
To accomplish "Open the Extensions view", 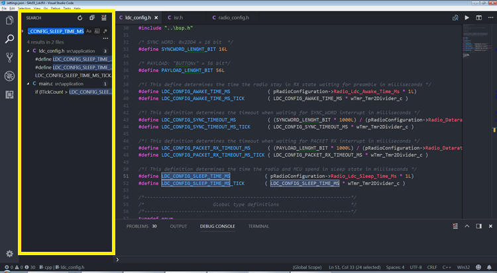I will click(x=10, y=95).
